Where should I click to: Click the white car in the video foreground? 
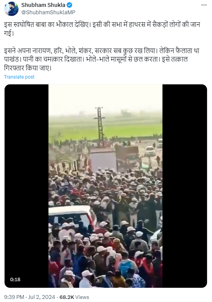point(72,216)
